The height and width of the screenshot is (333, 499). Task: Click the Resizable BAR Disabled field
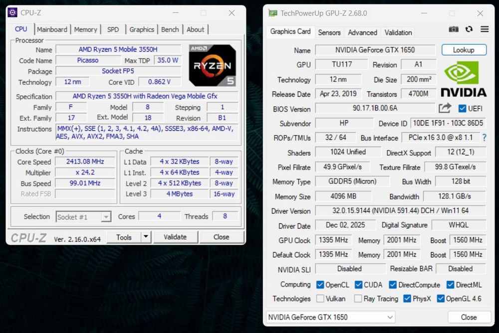point(461,269)
